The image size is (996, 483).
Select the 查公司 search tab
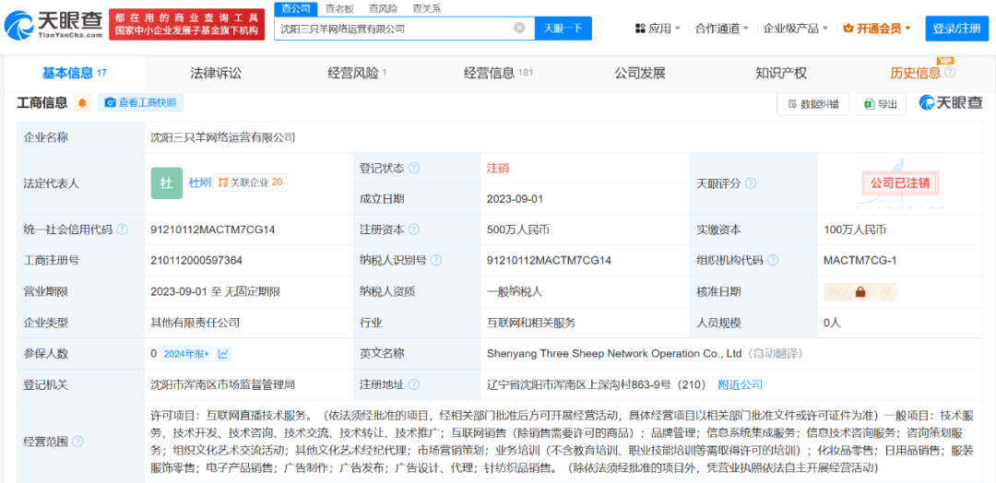[296, 8]
